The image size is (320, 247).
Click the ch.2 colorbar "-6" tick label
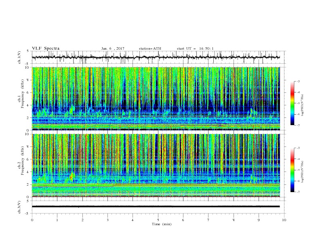pyautogui.click(x=298, y=181)
